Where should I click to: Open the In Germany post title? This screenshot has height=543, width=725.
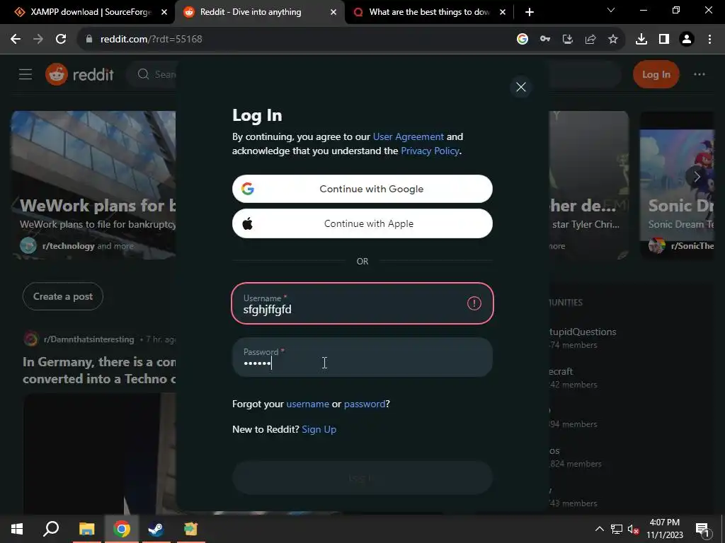pos(99,370)
